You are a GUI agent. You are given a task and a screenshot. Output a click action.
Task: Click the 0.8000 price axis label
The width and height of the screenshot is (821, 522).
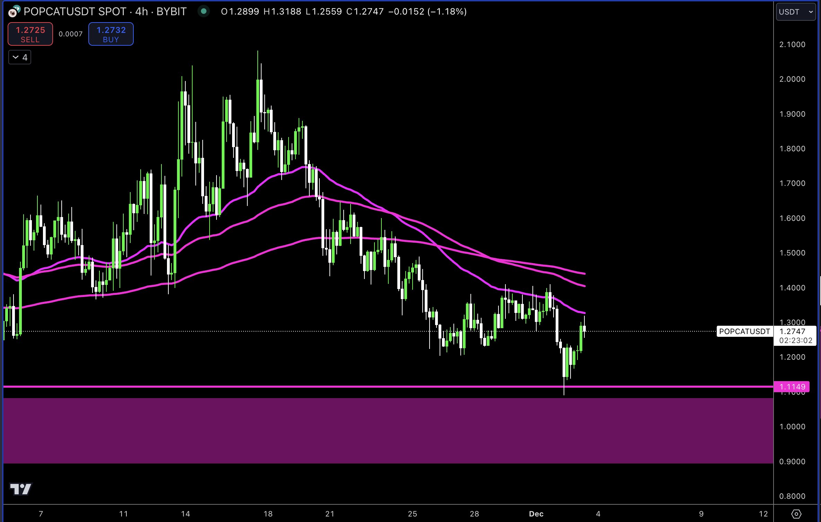[x=792, y=496]
